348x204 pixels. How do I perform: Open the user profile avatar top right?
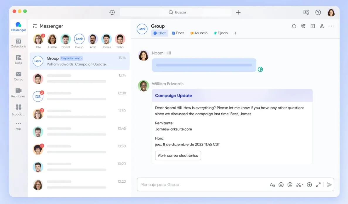[x=331, y=12]
